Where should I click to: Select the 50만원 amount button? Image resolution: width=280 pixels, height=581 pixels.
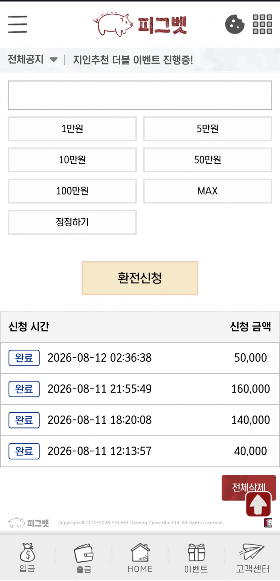tap(208, 160)
